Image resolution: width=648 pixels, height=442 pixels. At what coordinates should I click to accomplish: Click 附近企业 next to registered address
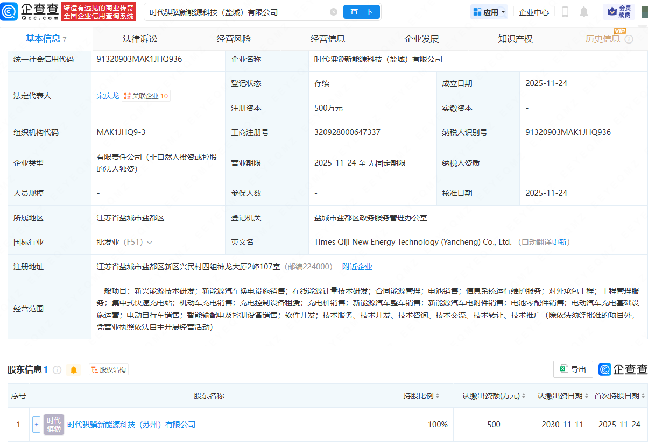(357, 266)
